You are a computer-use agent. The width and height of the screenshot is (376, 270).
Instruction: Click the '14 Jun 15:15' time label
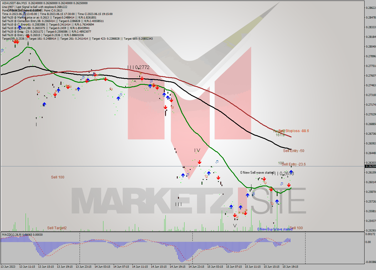pyautogui.click(x=159, y=267)
